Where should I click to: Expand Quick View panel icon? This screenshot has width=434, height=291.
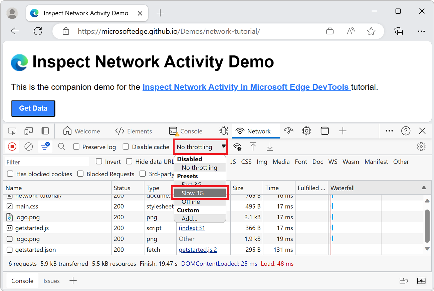(421, 281)
